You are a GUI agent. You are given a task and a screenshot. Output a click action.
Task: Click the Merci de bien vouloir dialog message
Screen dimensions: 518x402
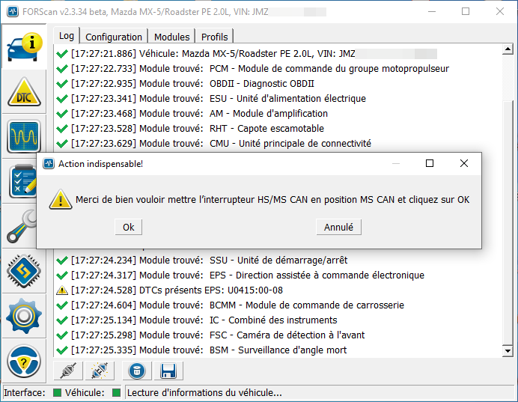click(272, 200)
